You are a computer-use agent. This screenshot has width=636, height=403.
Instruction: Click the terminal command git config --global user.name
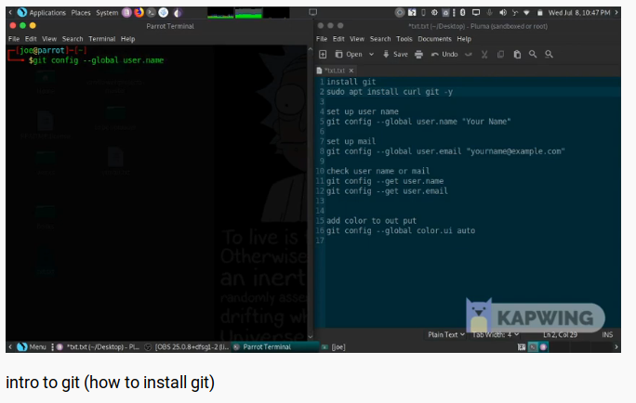[x=99, y=60]
